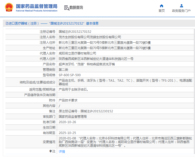This screenshot has height=158, width=195.
Task: Select the 产品由主机、手柄 composition text
Action: click(x=125, y=82)
